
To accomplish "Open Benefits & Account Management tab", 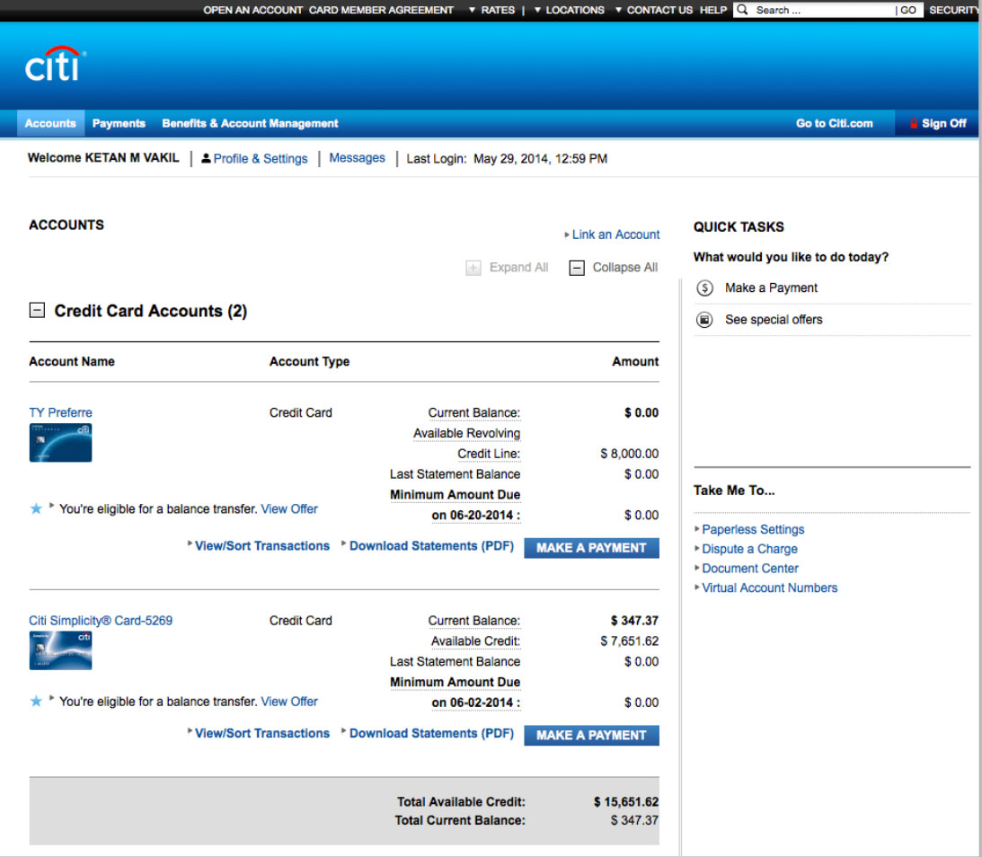I will [x=250, y=123].
